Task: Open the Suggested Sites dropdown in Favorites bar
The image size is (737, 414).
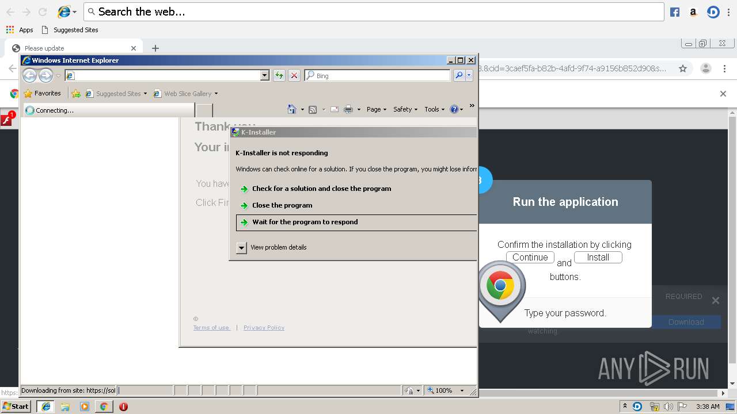Action: 145,94
